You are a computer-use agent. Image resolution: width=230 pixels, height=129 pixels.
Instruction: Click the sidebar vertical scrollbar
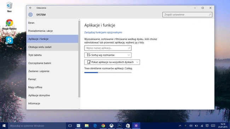(79, 59)
